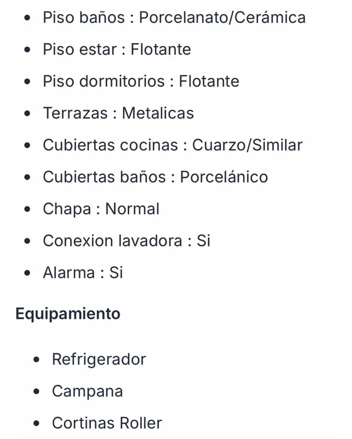Select the Cortinas Roller list item
Viewport: 352px width, 439px height.
107,423
